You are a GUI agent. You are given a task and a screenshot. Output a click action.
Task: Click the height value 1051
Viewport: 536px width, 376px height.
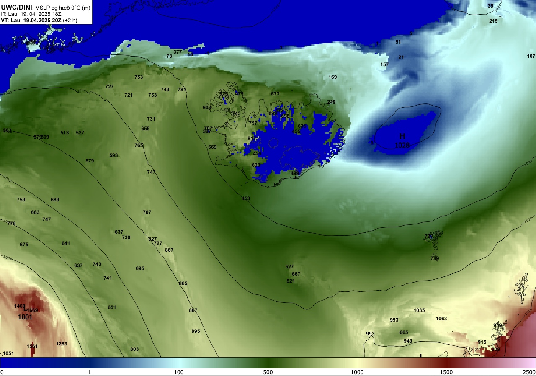[x=8, y=353]
